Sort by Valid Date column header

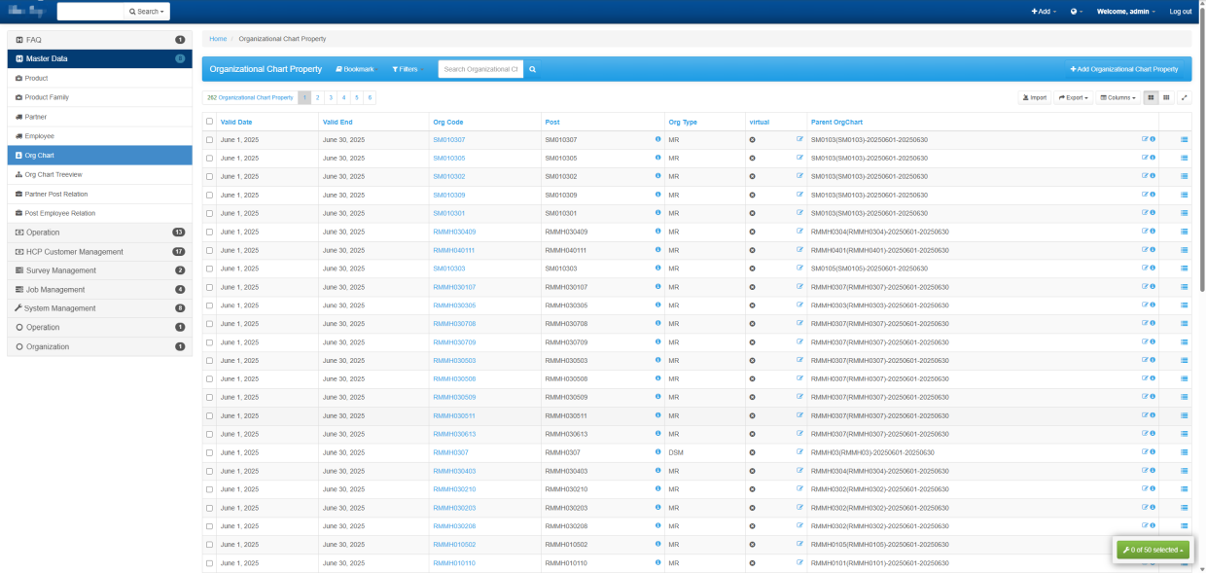(236, 122)
